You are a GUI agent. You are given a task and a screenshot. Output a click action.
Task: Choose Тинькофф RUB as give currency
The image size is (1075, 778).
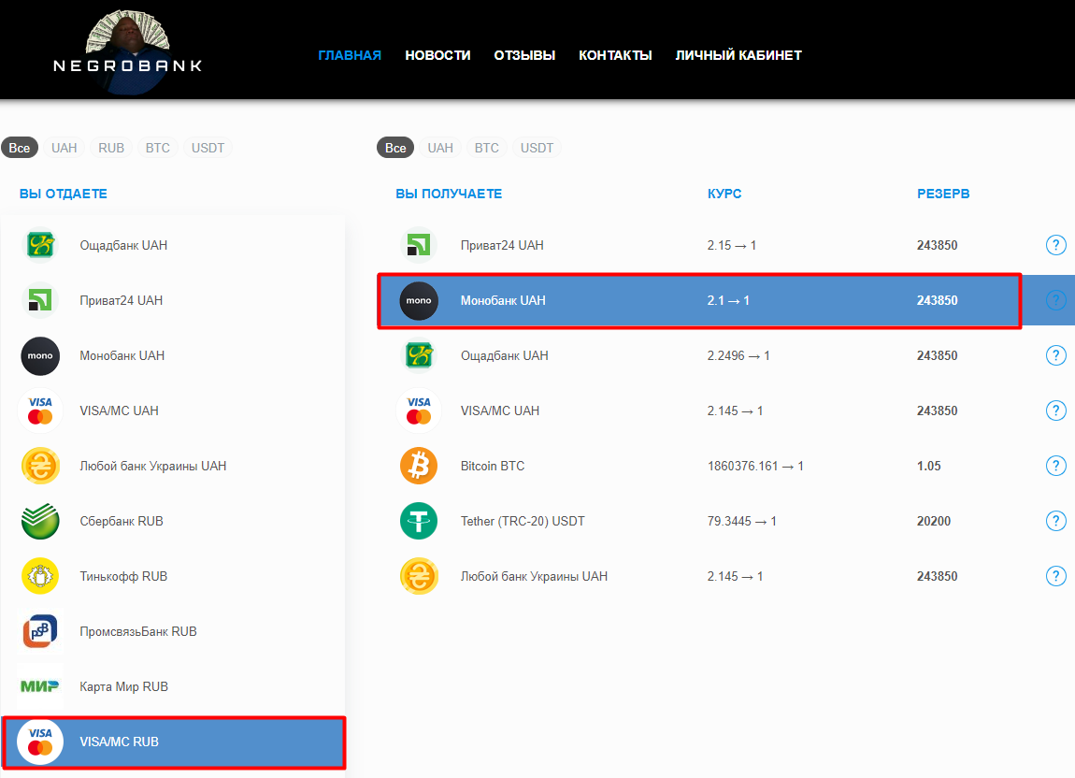point(173,576)
